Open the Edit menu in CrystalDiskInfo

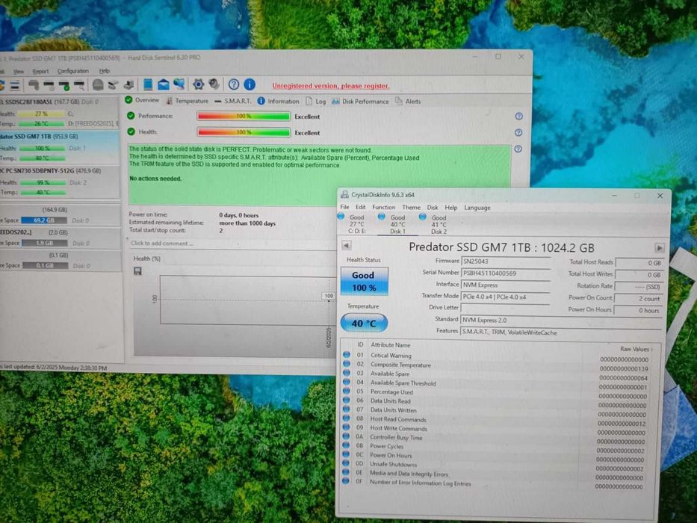(361, 207)
